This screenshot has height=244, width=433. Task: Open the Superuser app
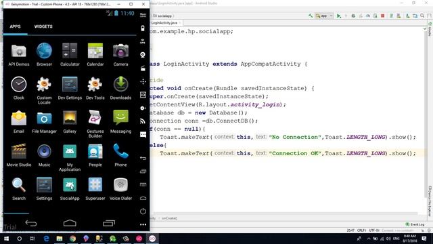point(95,188)
